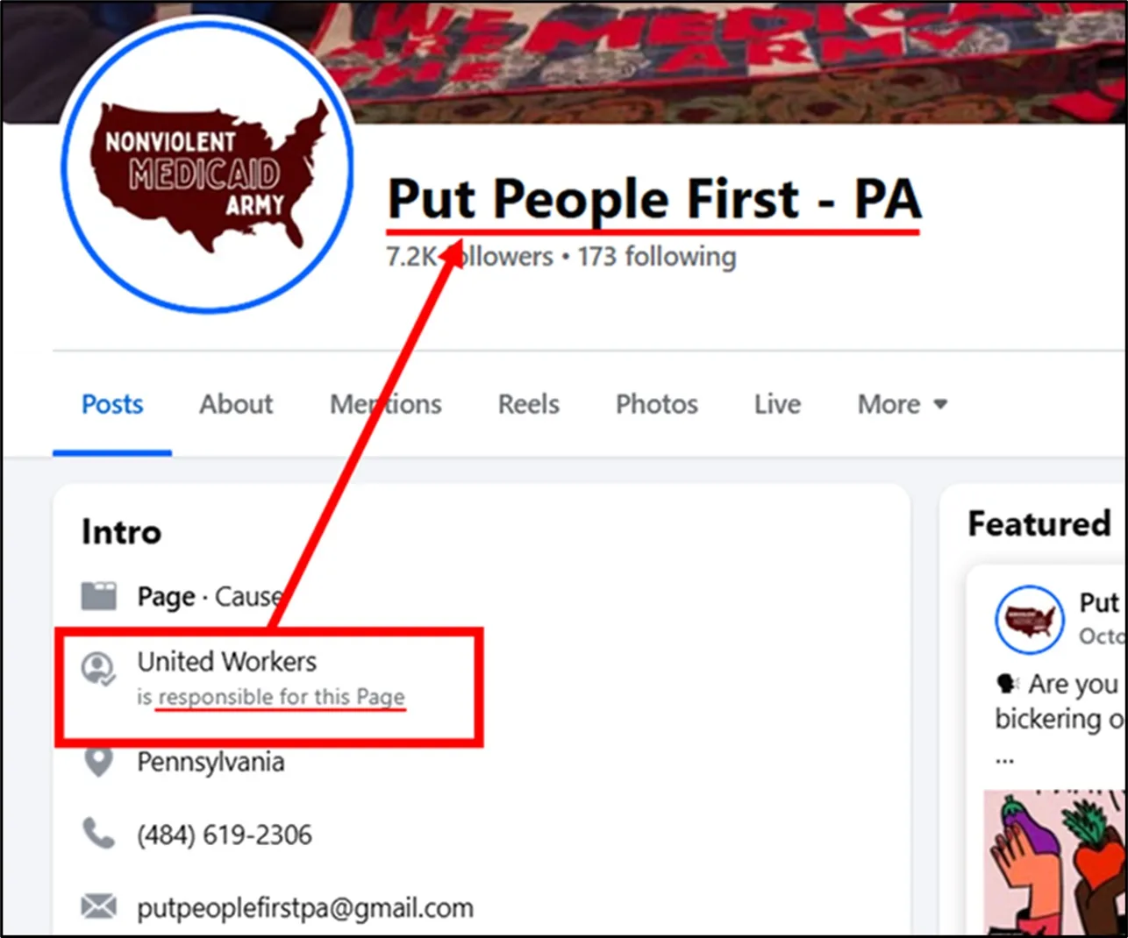This screenshot has width=1128, height=938.
Task: View the 7.2K followers list
Action: point(470,257)
